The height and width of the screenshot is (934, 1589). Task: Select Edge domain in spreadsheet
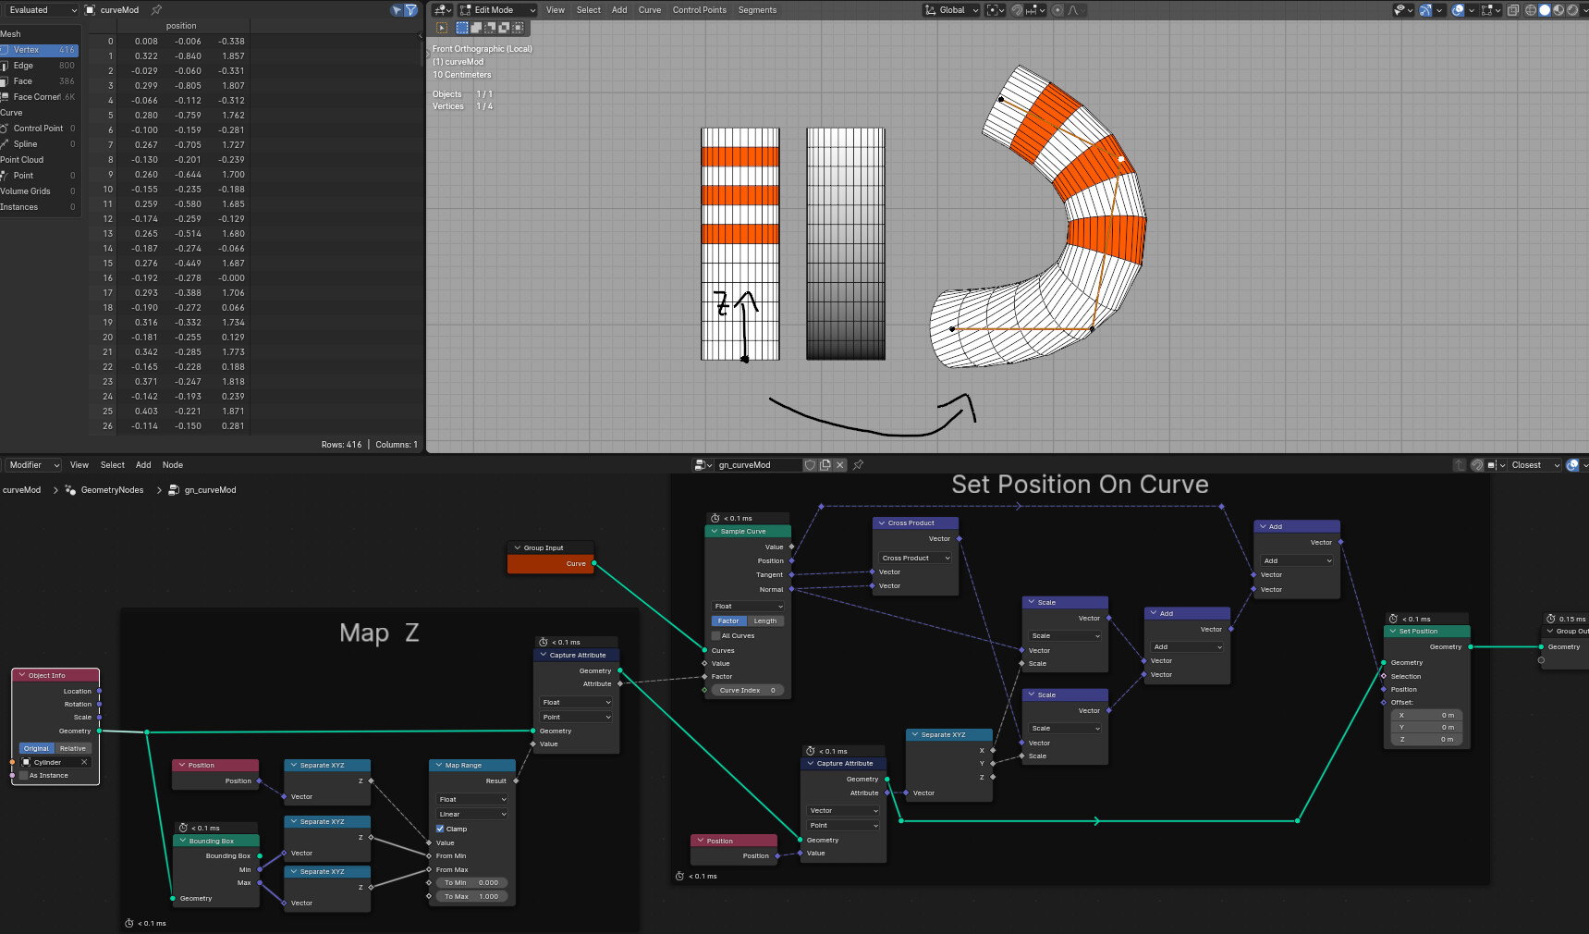click(39, 66)
